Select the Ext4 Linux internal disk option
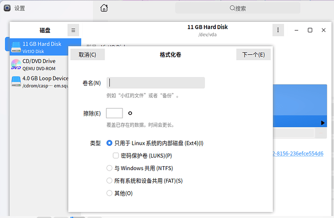Screen dimensions: 334x218 pyautogui.click(x=109, y=143)
